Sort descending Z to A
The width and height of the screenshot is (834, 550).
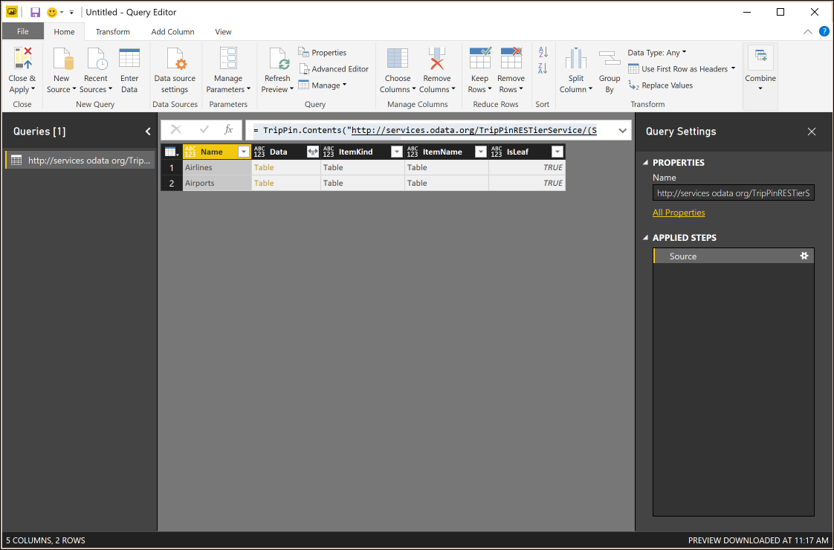click(x=543, y=68)
